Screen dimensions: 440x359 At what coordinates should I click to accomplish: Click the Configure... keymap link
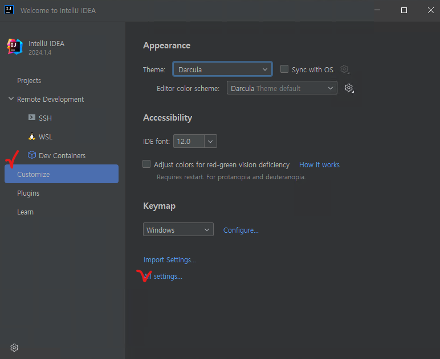[x=241, y=230]
